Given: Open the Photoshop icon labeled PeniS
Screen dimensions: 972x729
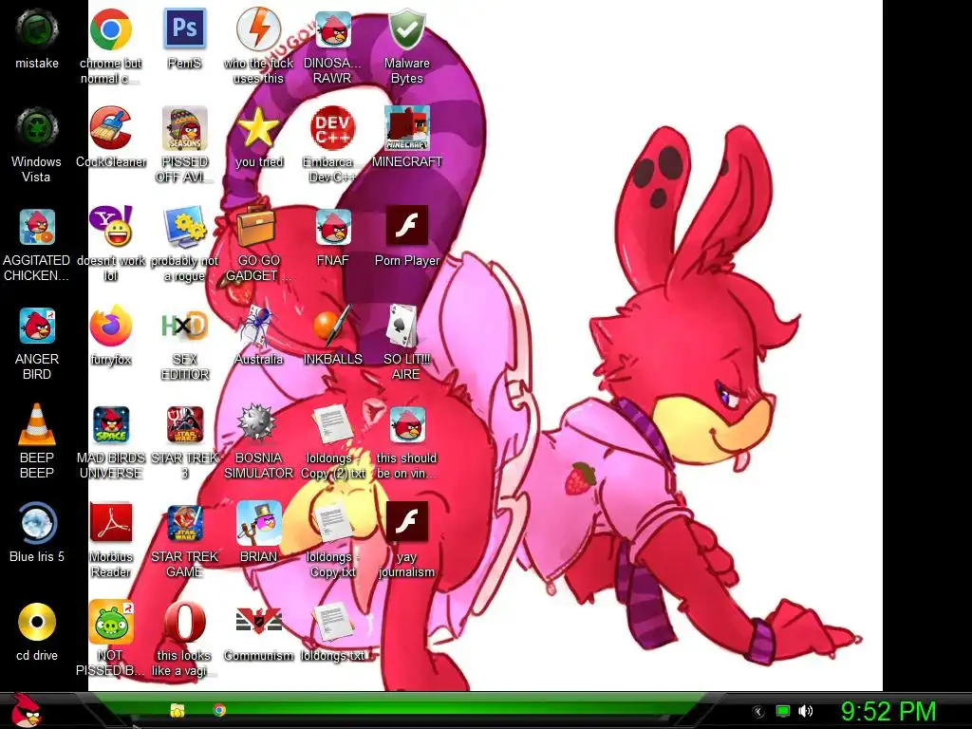Looking at the screenshot, I should tap(185, 29).
